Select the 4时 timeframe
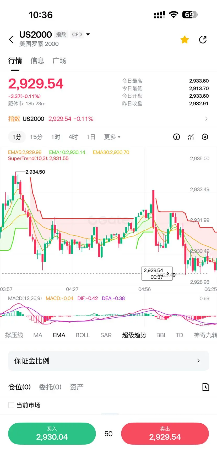The width and height of the screenshot is (217, 470). pyautogui.click(x=73, y=137)
